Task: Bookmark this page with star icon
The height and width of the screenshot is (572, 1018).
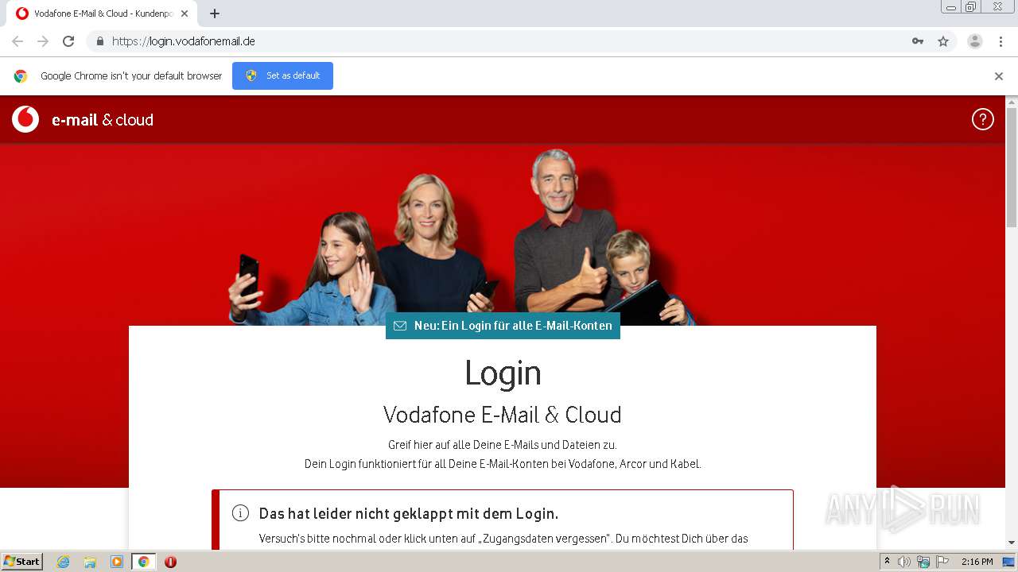Action: coord(943,41)
